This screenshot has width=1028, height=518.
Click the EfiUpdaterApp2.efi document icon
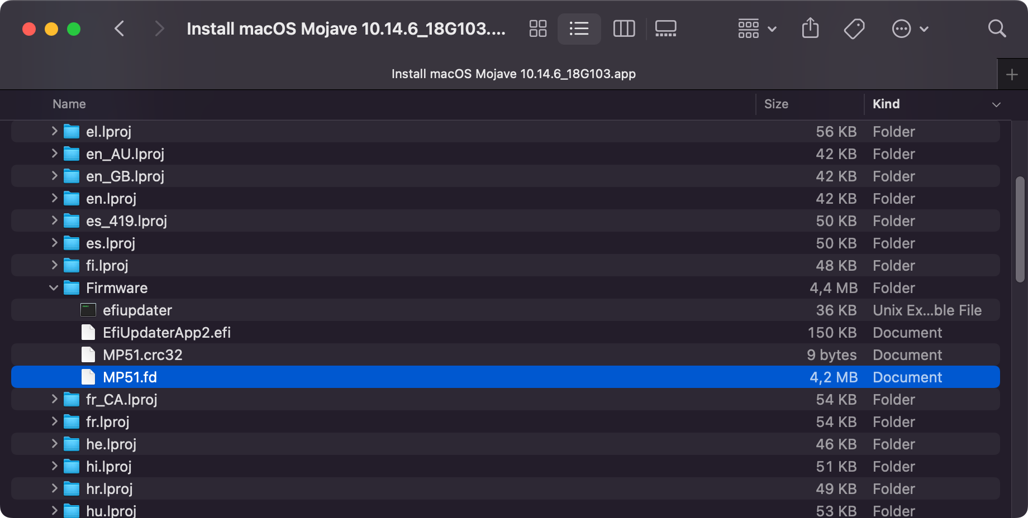pos(88,332)
